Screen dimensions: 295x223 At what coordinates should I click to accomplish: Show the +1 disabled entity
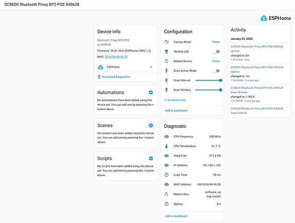pyautogui.click(x=175, y=100)
